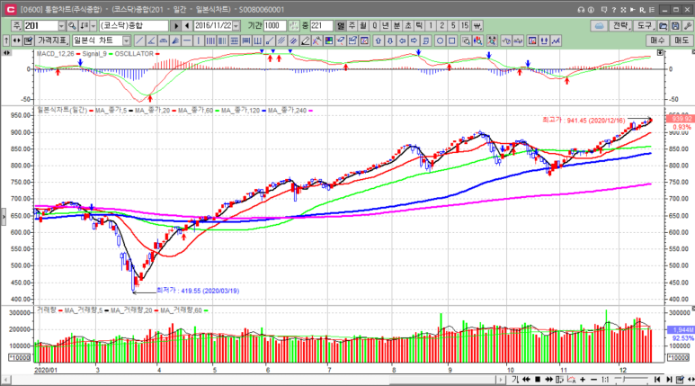
Task: Switch chart to monthly (월) period
Action: [x=363, y=26]
